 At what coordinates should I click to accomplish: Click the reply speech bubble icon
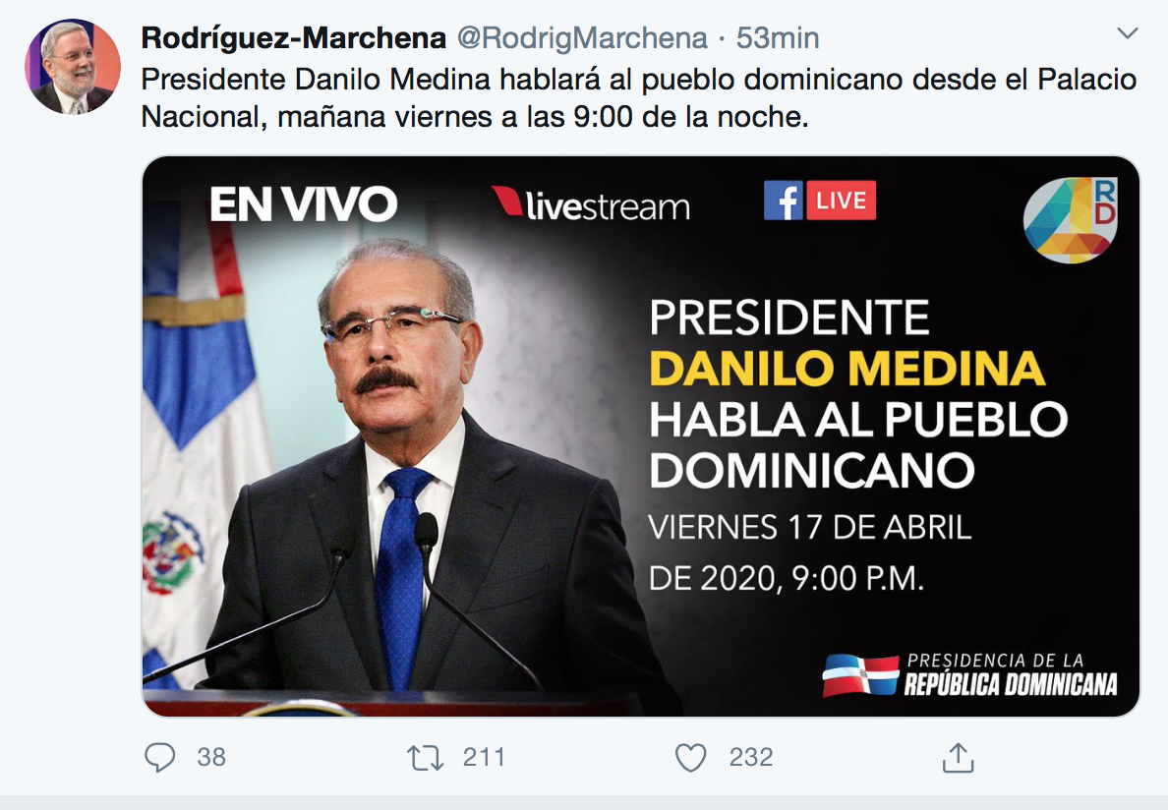tap(159, 757)
